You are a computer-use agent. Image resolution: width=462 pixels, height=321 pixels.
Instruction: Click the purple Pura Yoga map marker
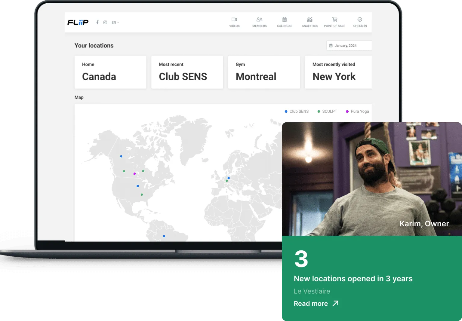[134, 174]
